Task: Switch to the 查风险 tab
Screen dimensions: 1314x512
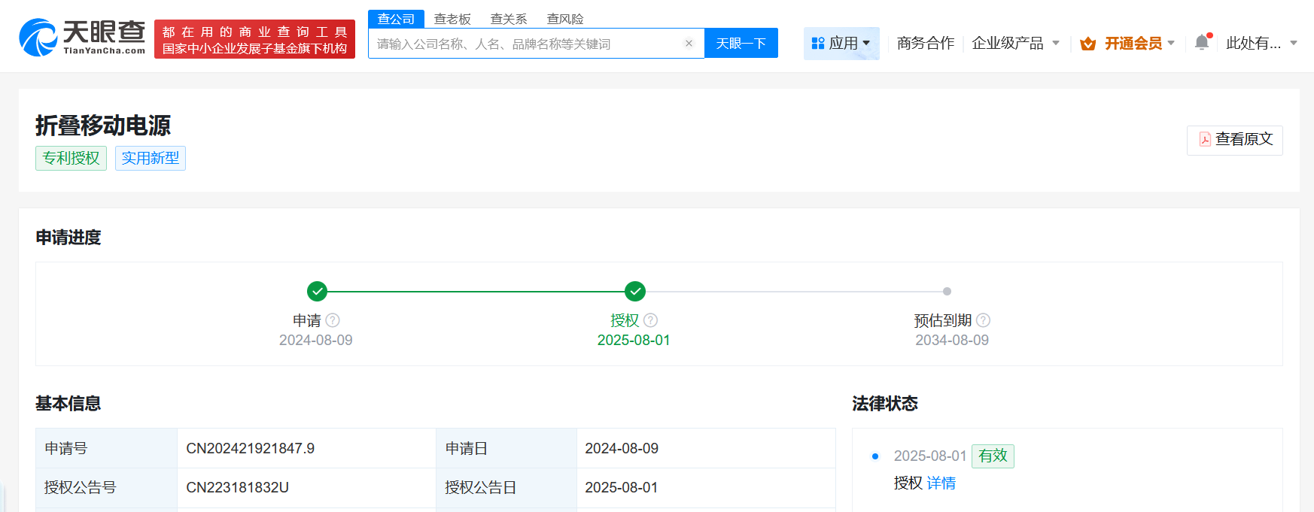Action: click(x=565, y=19)
